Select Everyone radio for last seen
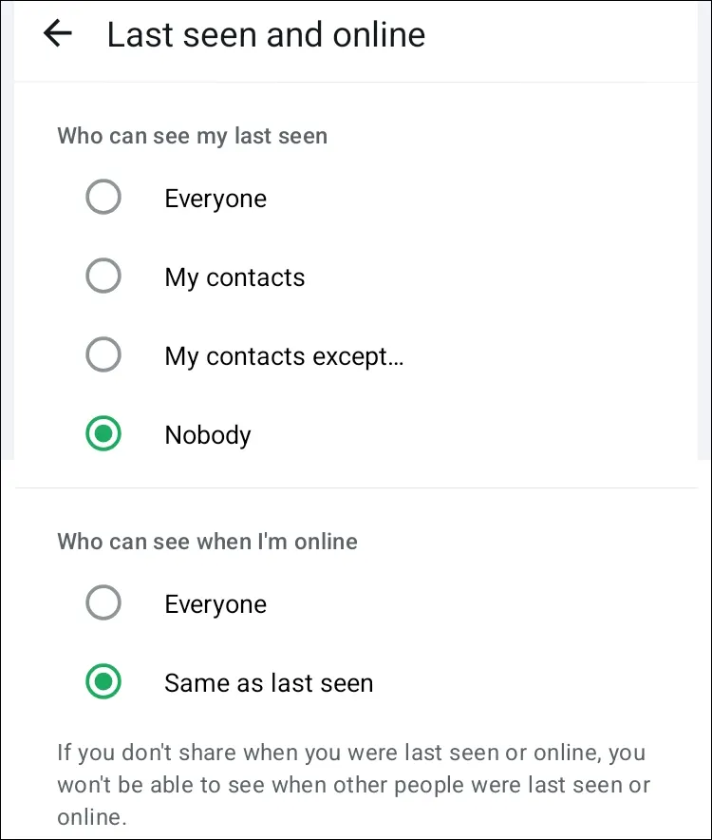 [x=103, y=198]
